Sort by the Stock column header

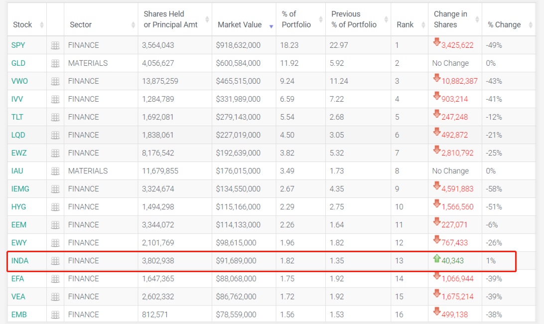click(22, 24)
